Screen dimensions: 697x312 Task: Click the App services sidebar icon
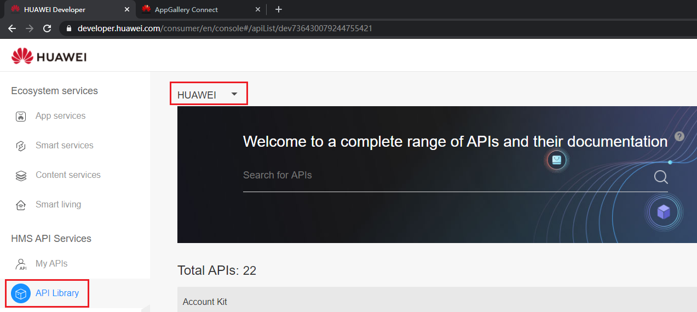coord(21,116)
